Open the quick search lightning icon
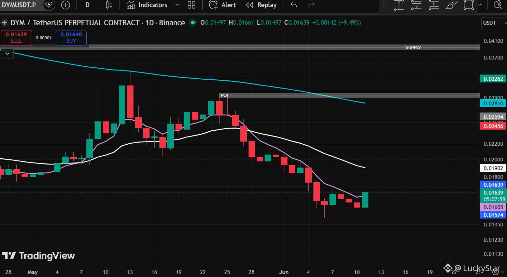This screenshot has width=507, height=277. (498, 5)
